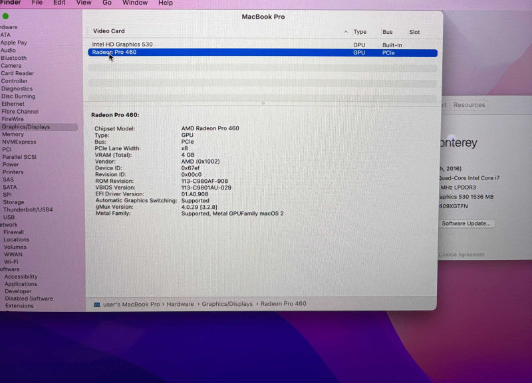This screenshot has height=383, width=532.
Task: Select NVMExpress in the sidebar
Action: 19,142
